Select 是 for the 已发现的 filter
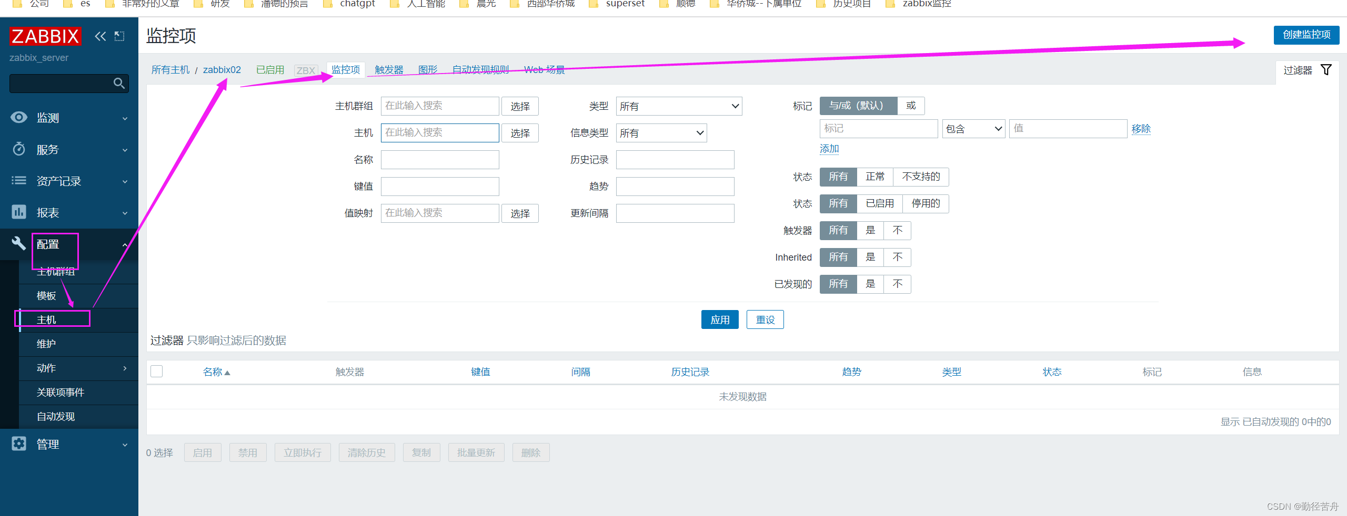The width and height of the screenshot is (1347, 516). (870, 284)
